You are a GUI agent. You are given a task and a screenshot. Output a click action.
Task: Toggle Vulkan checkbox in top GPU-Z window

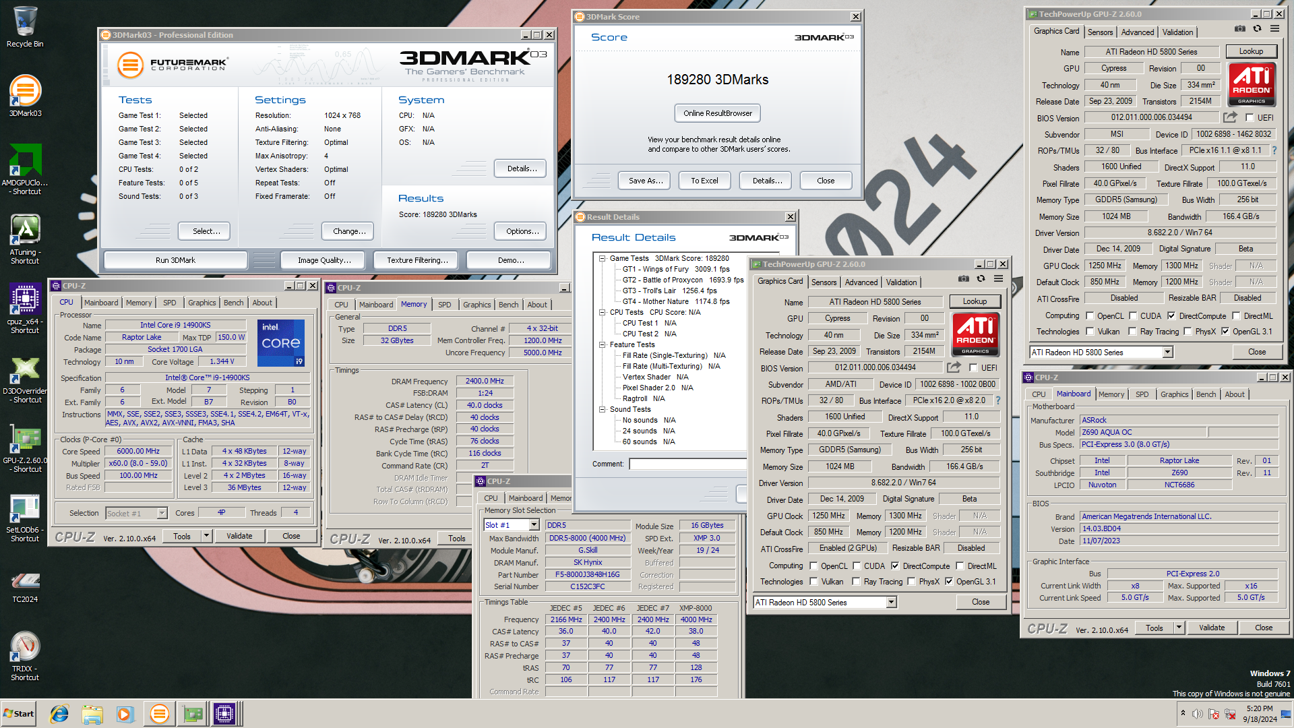(x=1090, y=331)
